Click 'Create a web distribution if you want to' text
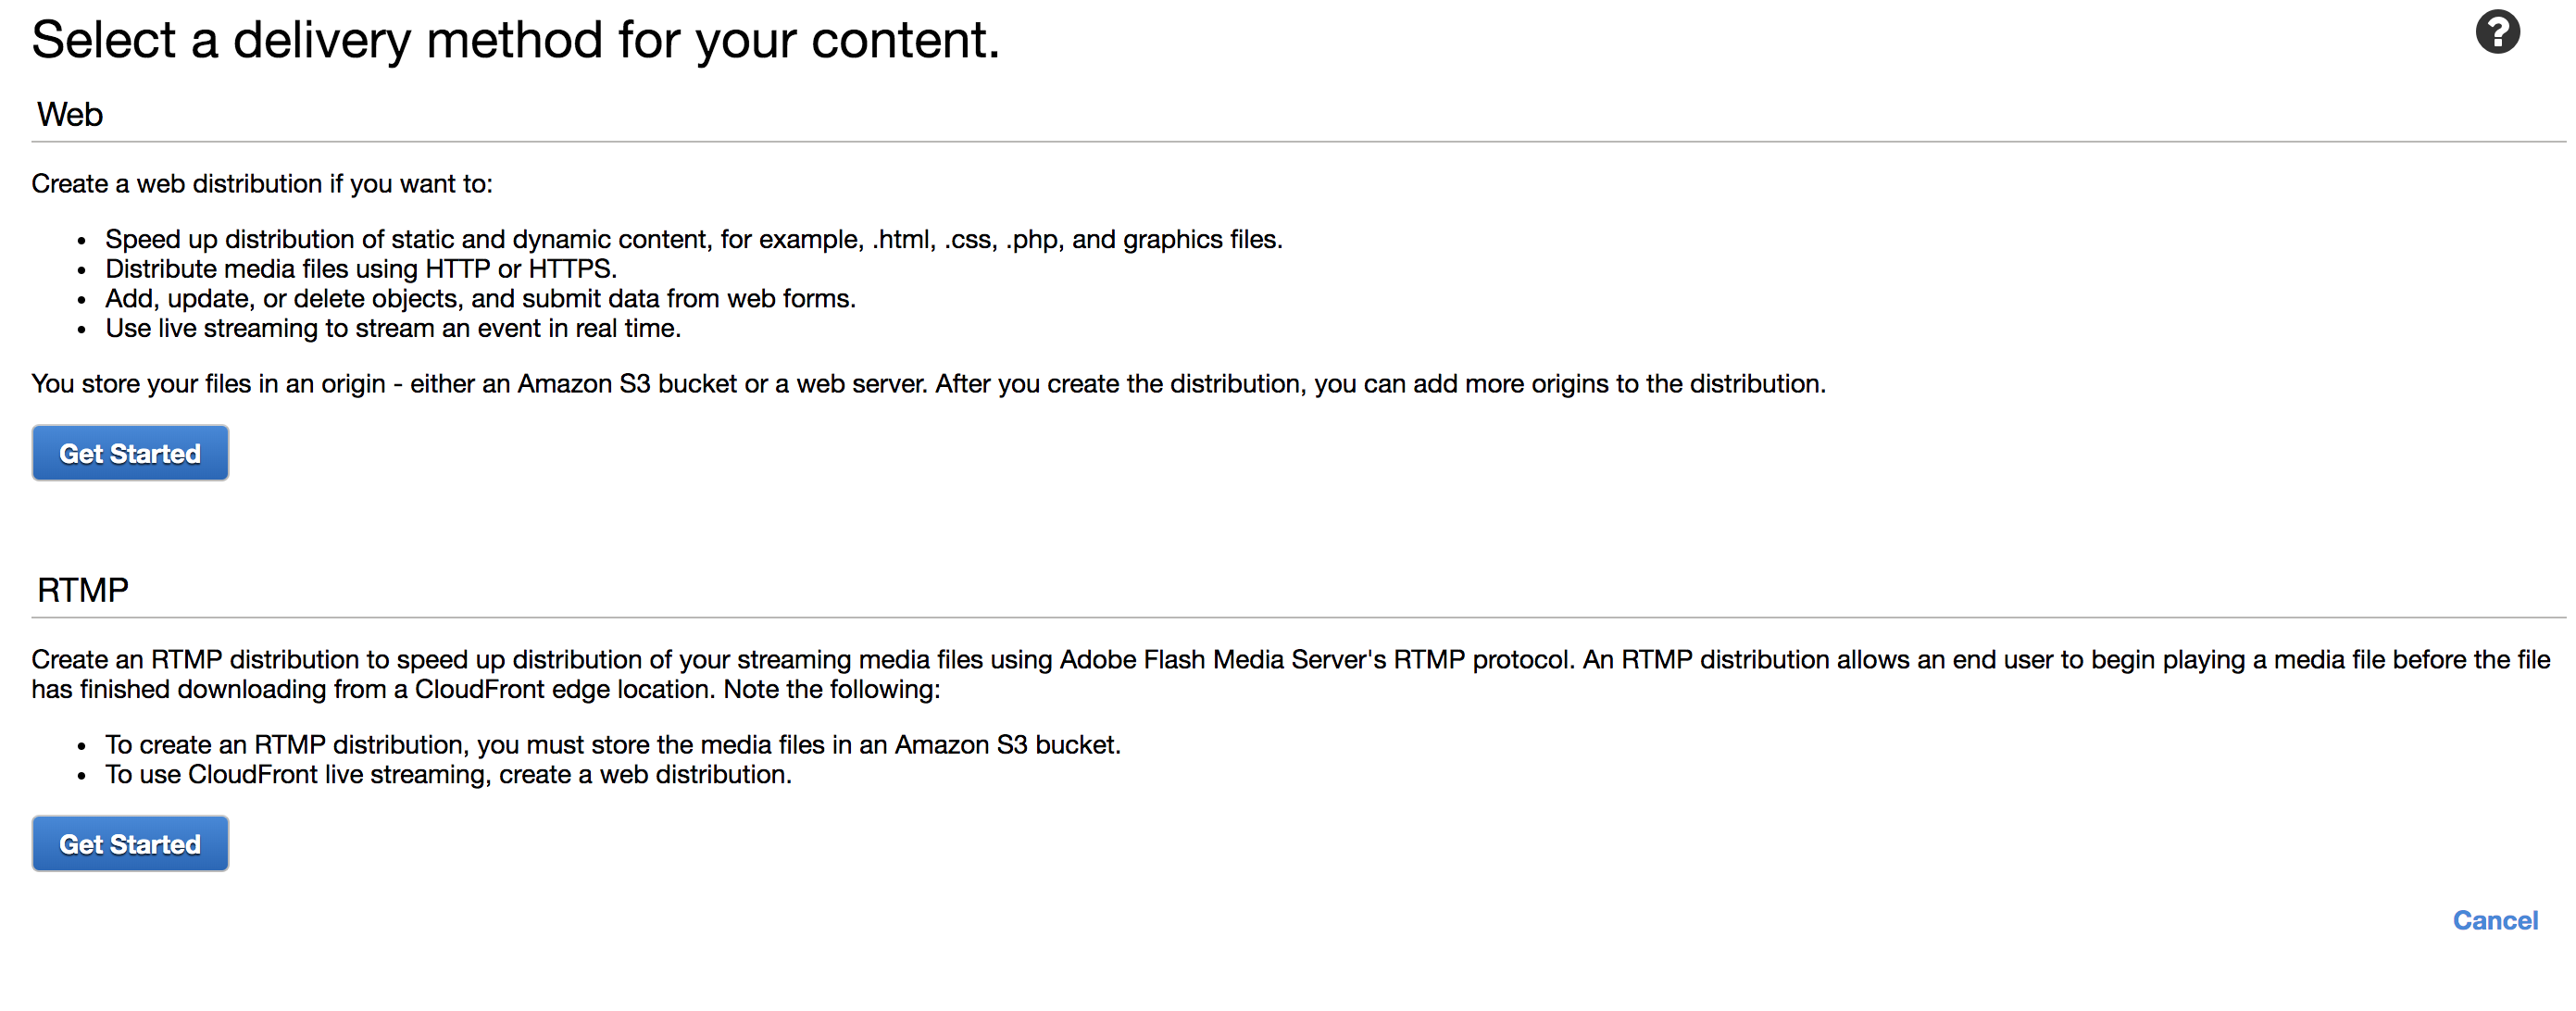This screenshot has width=2576, height=1011. 262,184
